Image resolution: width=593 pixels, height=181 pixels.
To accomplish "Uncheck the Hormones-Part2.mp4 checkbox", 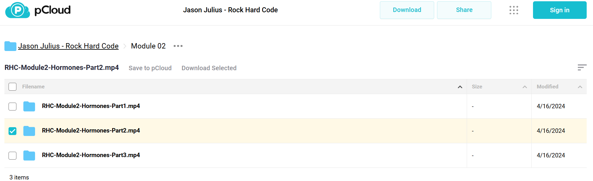I will (12, 131).
